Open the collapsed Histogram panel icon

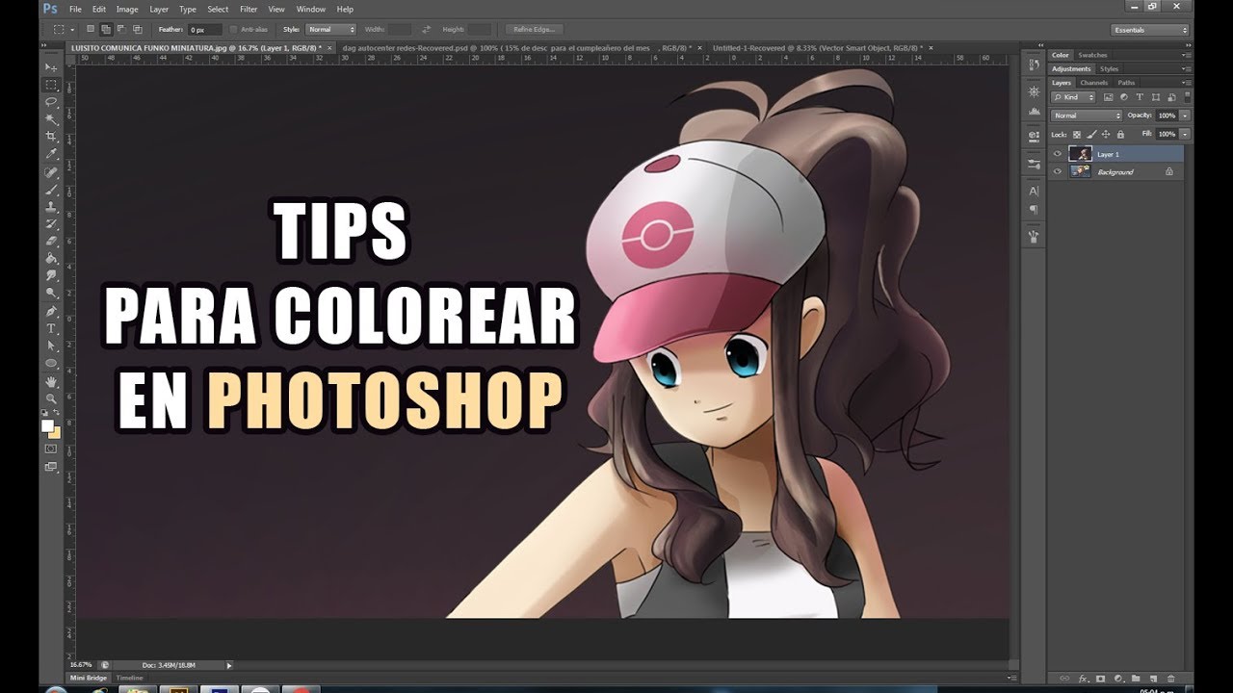click(x=1034, y=114)
